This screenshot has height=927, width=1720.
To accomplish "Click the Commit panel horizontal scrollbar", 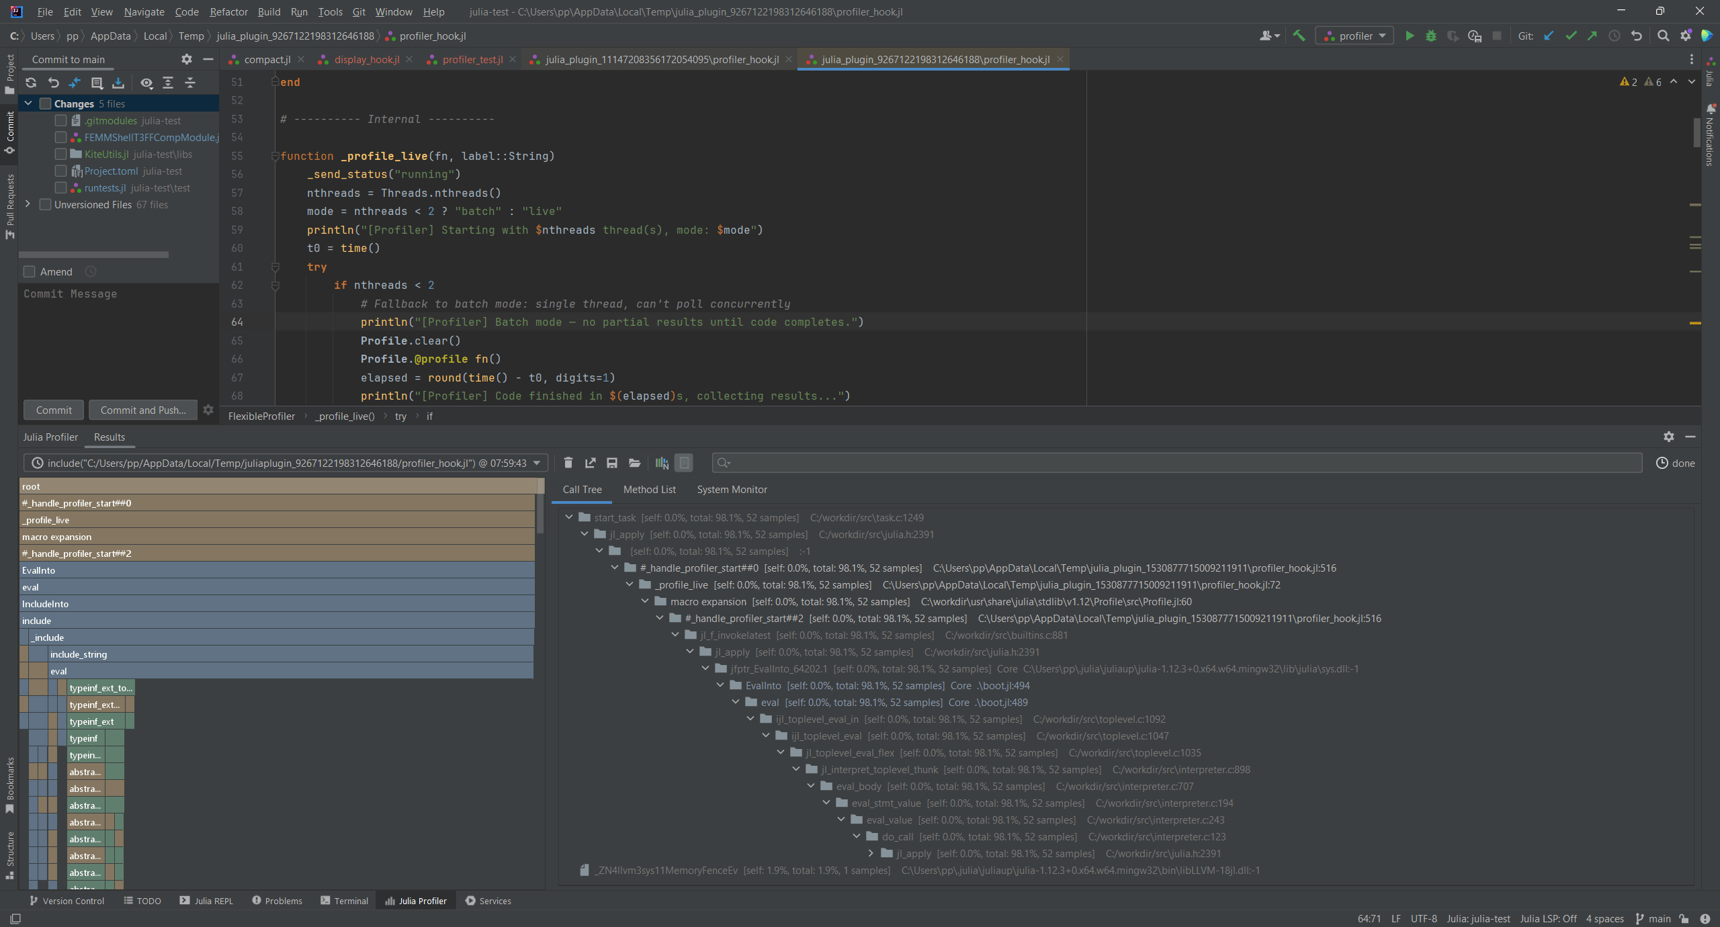I will 94,255.
